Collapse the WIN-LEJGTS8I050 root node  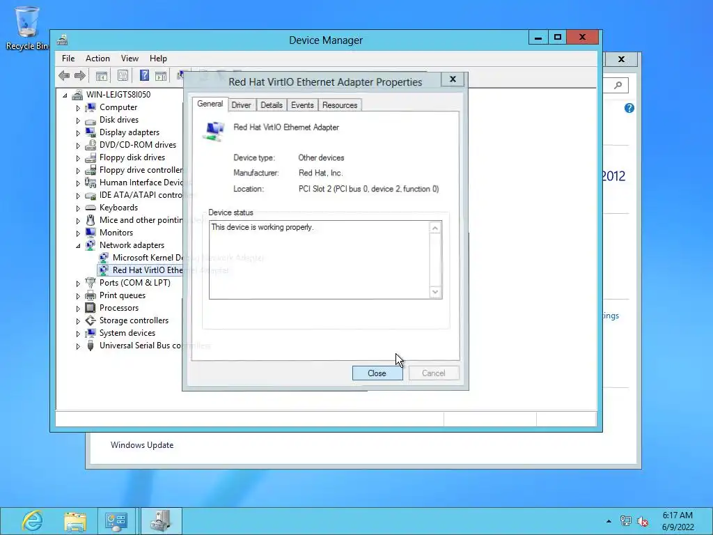tap(65, 95)
